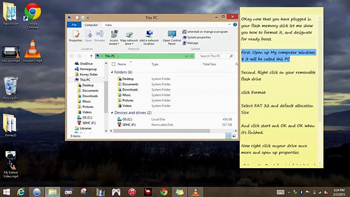
Task: Switch to the View ribbon tab
Action: pos(108,25)
